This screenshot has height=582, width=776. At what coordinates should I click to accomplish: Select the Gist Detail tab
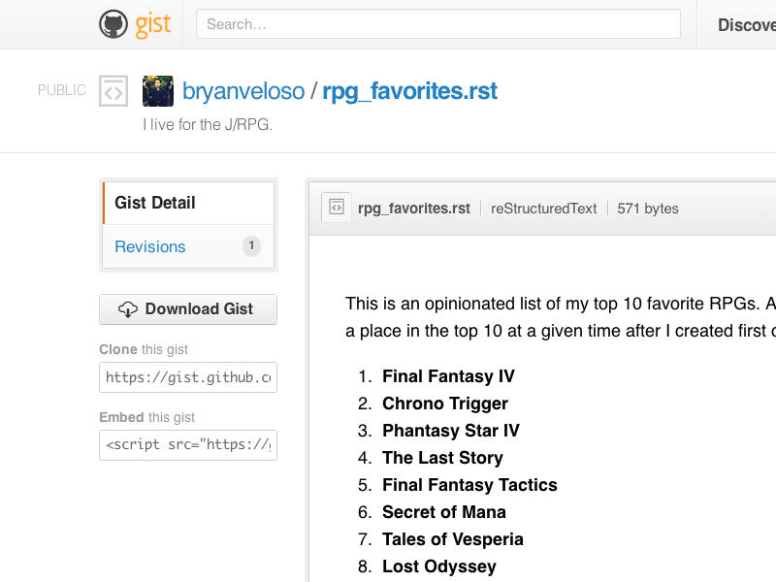(188, 203)
